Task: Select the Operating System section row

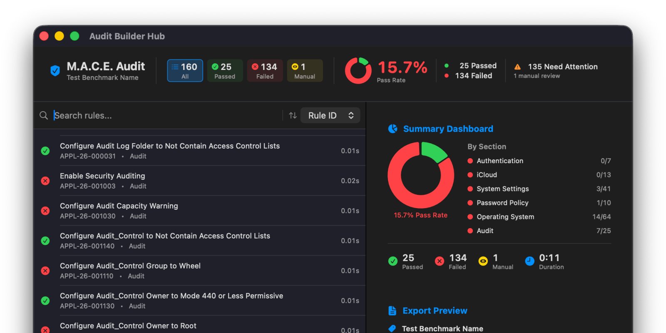Action: pyautogui.click(x=539, y=217)
